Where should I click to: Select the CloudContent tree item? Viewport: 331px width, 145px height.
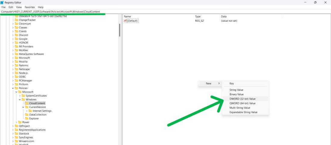coord(37,103)
